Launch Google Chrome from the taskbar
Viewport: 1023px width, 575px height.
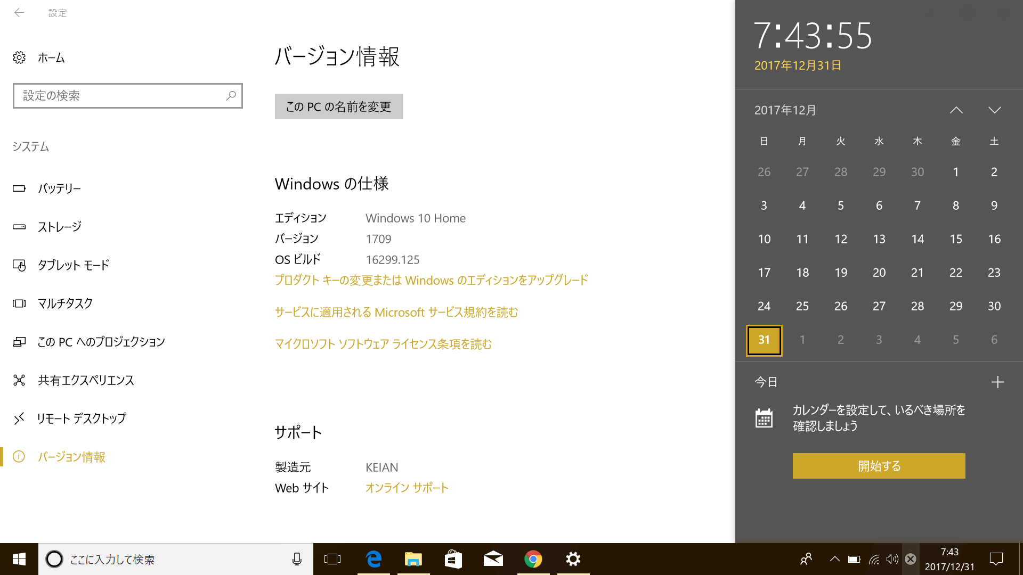pyautogui.click(x=533, y=559)
